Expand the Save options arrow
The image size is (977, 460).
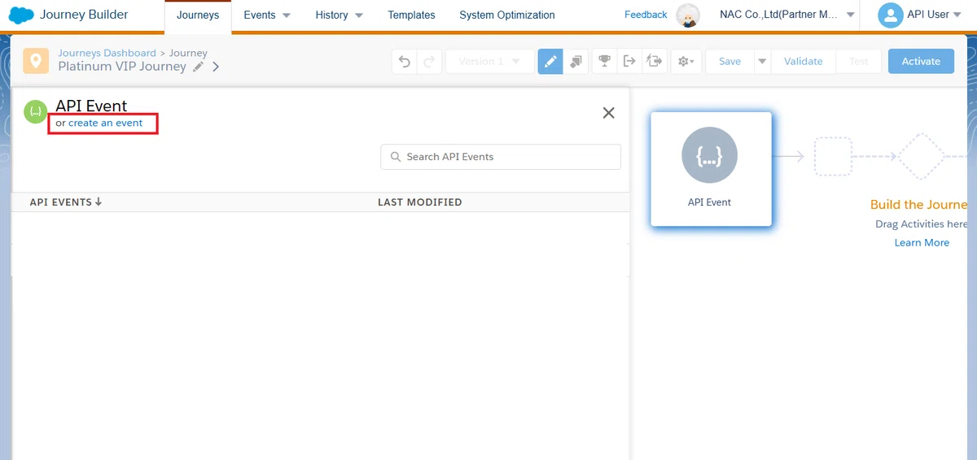763,62
